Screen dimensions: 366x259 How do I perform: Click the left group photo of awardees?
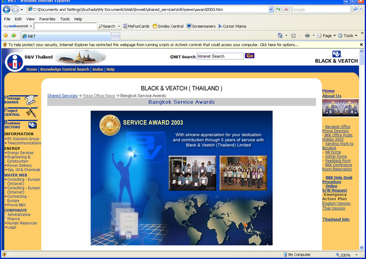tap(193, 173)
